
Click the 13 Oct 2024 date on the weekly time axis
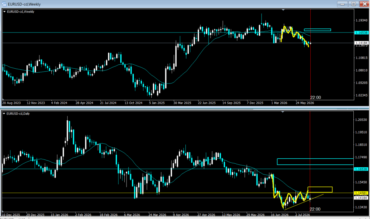(133, 103)
